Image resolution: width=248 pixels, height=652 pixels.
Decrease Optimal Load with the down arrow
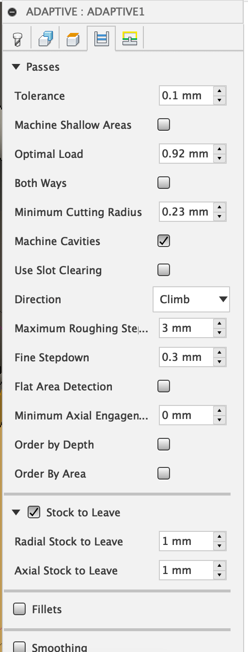[x=220, y=158]
